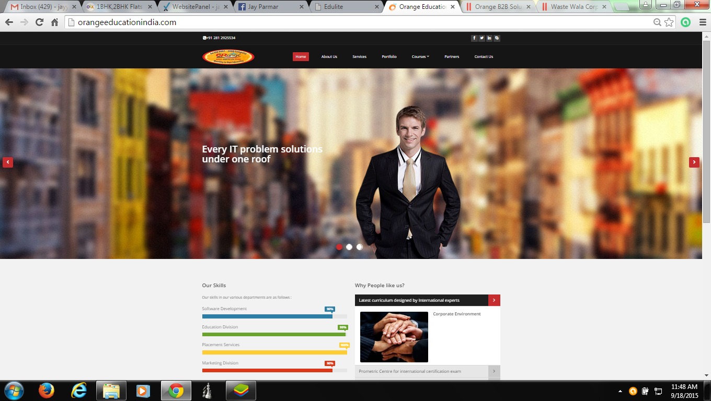
Task: Open the Windows Start button
Action: [13, 391]
